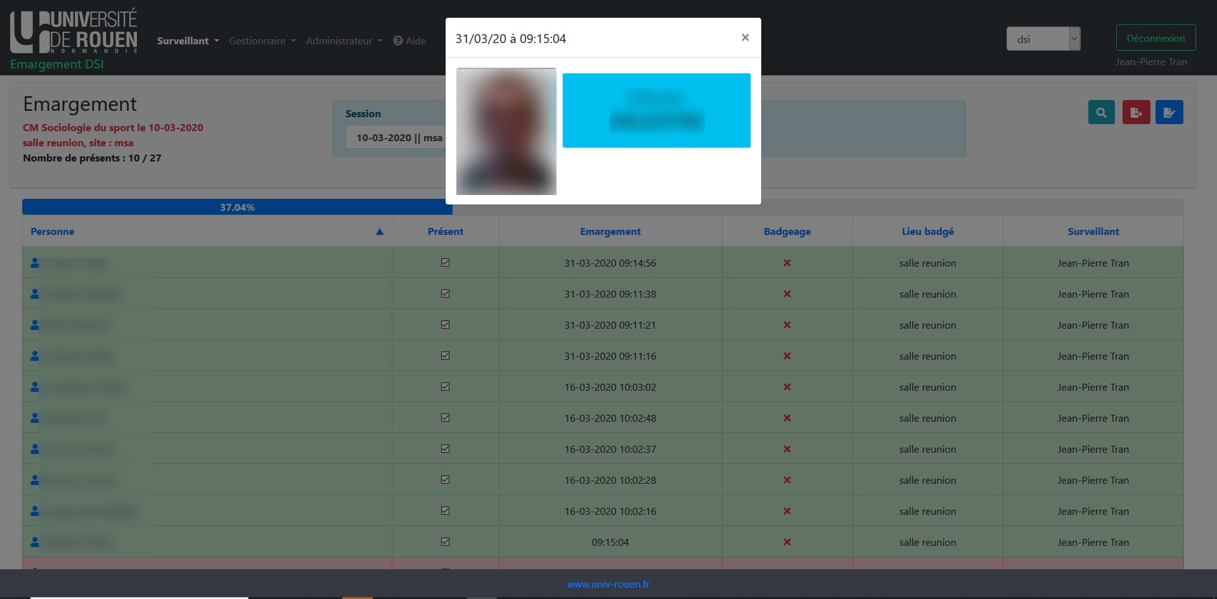The width and height of the screenshot is (1217, 599).
Task: Click the red export file icon button
Action: (x=1136, y=113)
